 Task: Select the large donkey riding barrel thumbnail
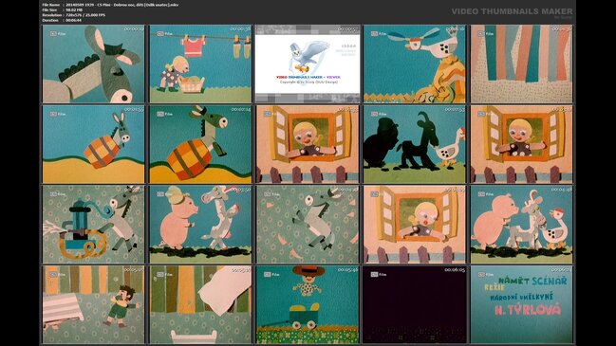[200, 144]
